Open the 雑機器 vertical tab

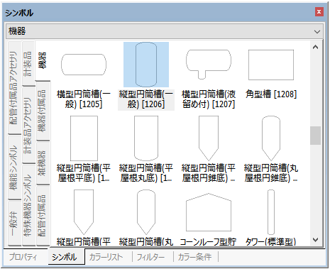(x=43, y=163)
